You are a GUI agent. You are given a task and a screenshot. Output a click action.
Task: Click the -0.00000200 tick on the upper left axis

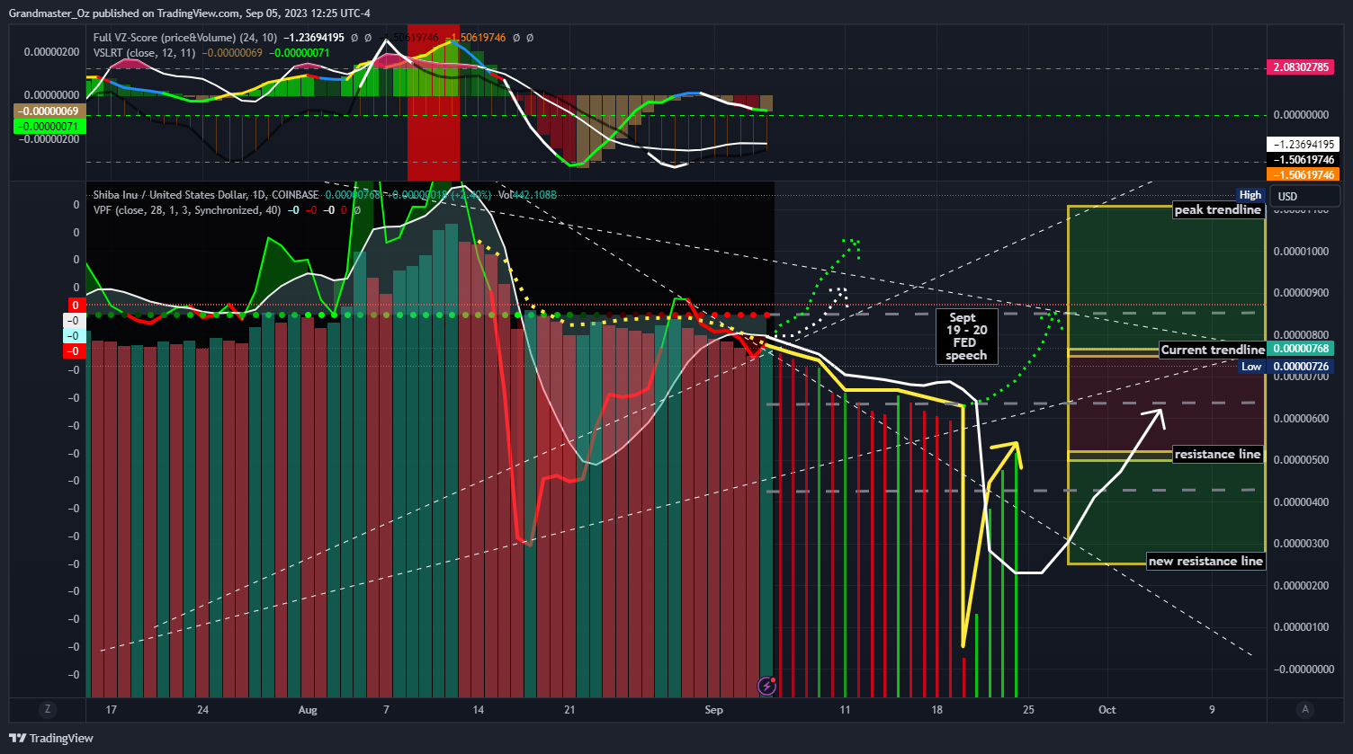(x=49, y=139)
